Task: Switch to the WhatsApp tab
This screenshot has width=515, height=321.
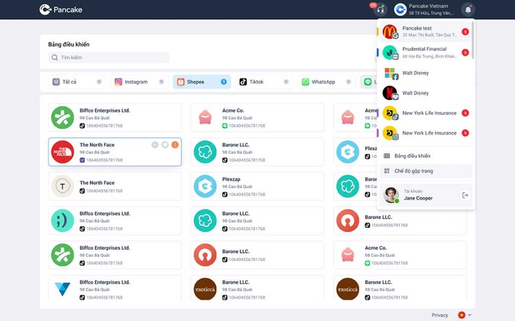Action: 326,82
